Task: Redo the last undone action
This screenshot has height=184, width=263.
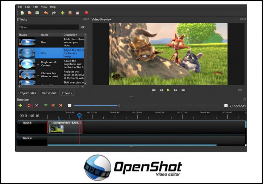Action: (x=54, y=13)
